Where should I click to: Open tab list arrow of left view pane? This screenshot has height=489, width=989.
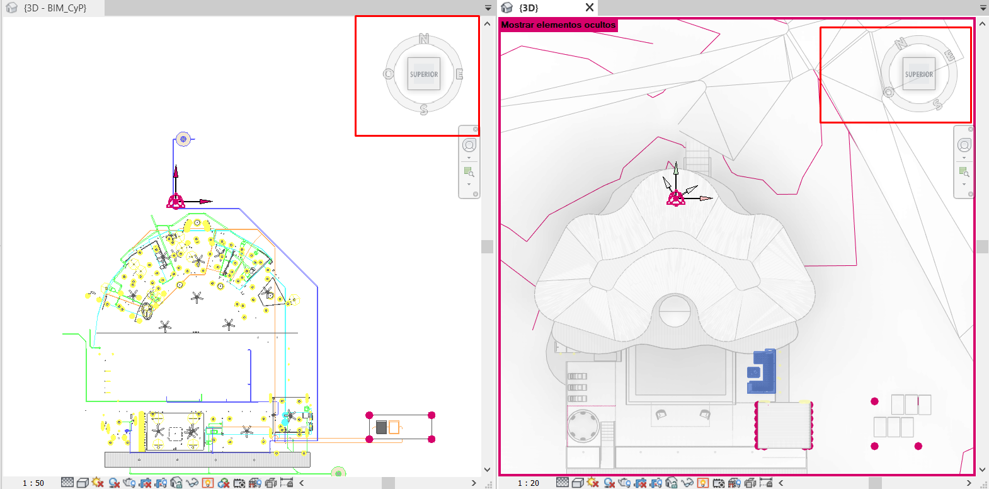tap(488, 8)
